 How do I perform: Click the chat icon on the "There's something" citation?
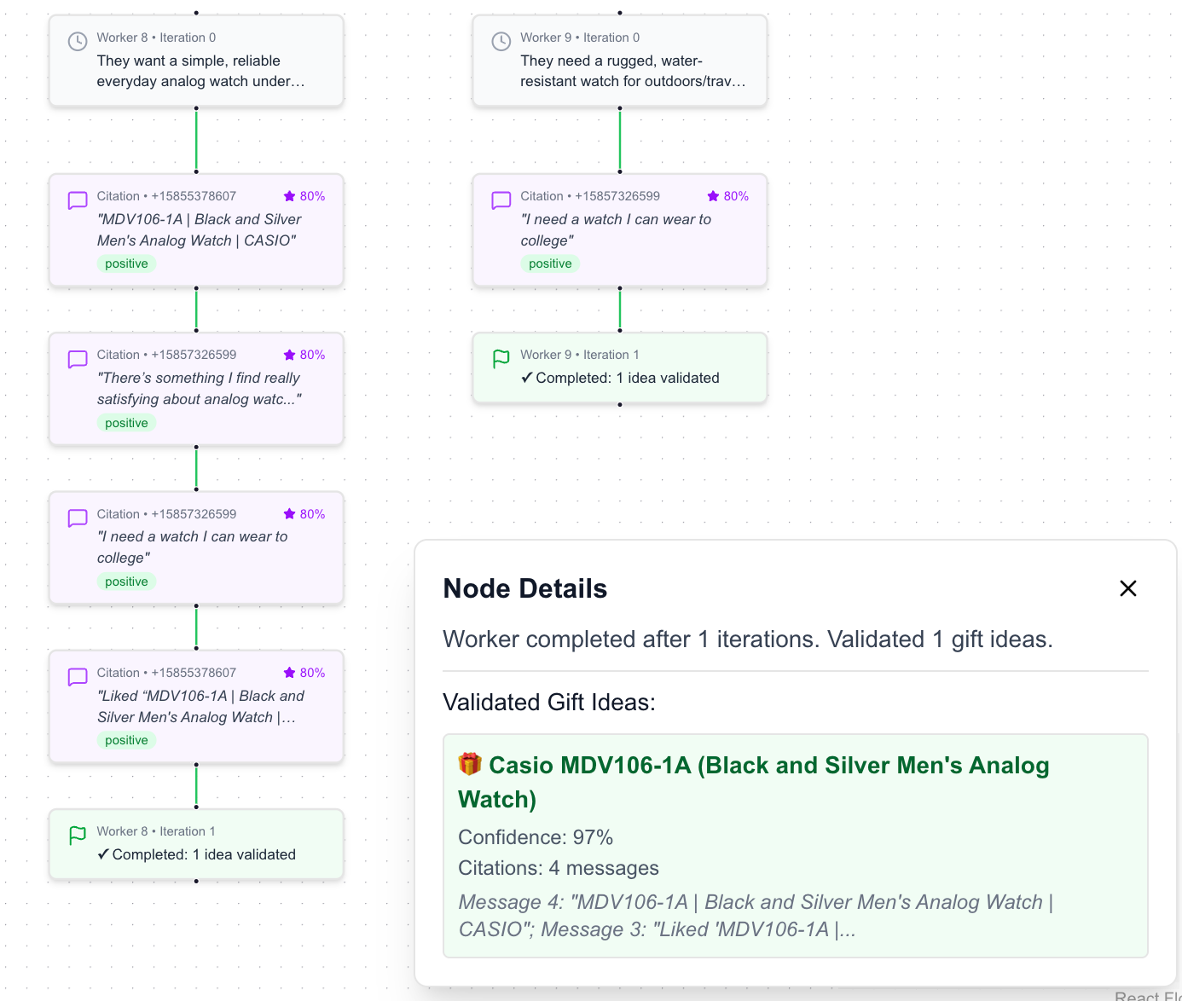[x=78, y=359]
